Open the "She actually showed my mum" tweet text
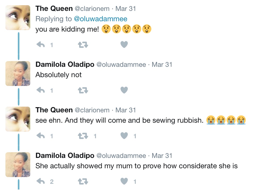Image resolution: width=254 pixels, height=190 pixels. pyautogui.click(x=136, y=166)
